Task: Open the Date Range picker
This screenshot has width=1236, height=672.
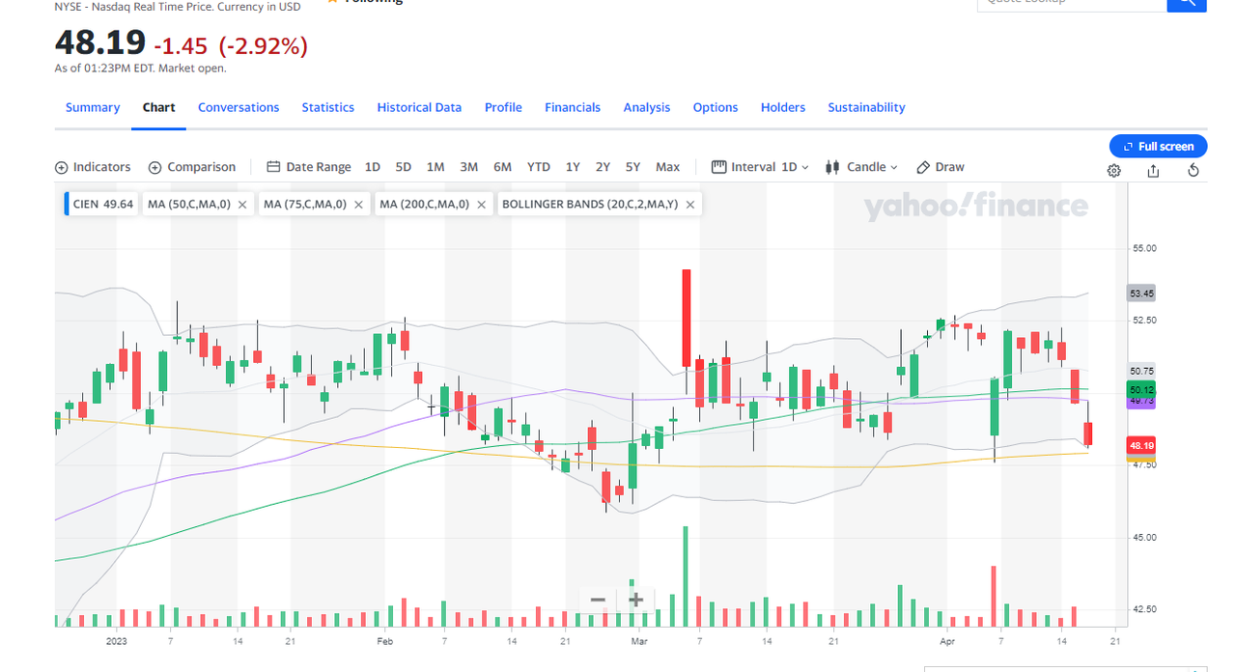Action: pyautogui.click(x=308, y=167)
